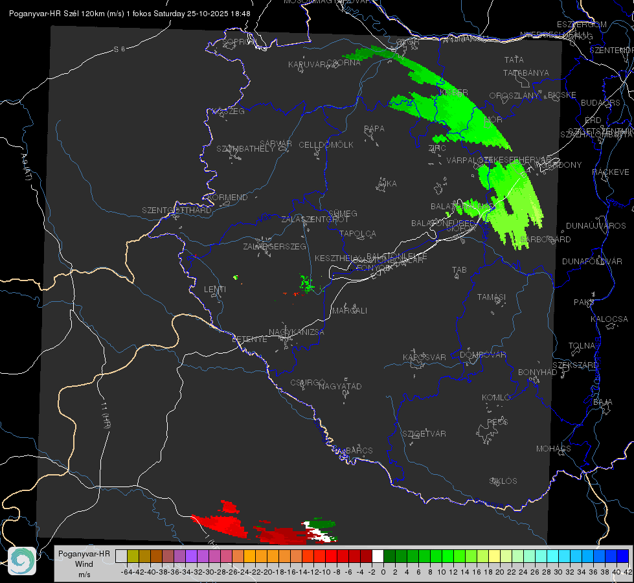Select the TATA town label
The width and height of the screenshot is (634, 583).
[x=514, y=60]
